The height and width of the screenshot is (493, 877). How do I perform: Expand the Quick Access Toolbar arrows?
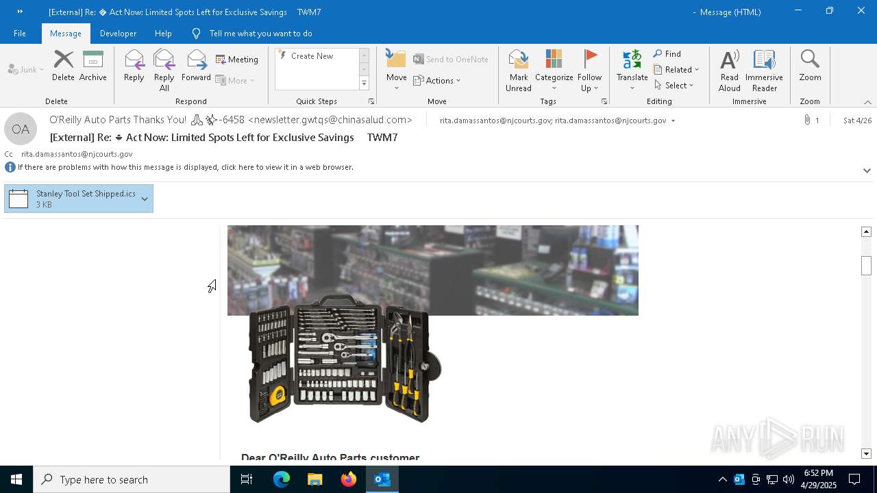click(x=20, y=12)
